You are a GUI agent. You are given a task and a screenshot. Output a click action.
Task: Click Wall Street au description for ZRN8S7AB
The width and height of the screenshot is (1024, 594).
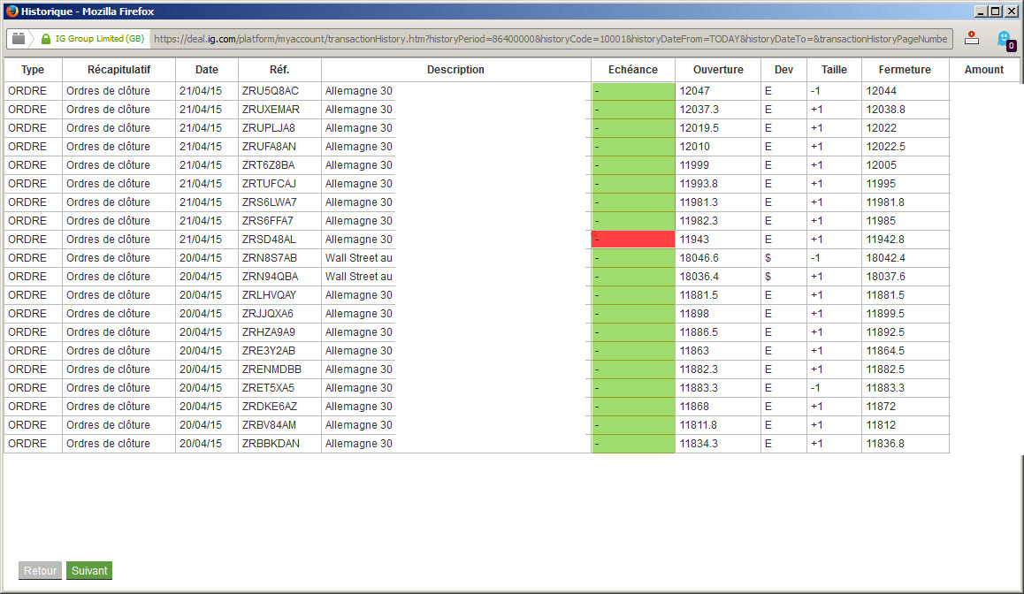click(x=358, y=258)
